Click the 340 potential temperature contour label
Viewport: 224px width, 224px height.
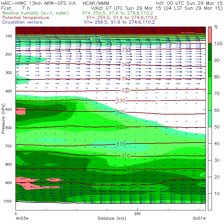(126, 79)
